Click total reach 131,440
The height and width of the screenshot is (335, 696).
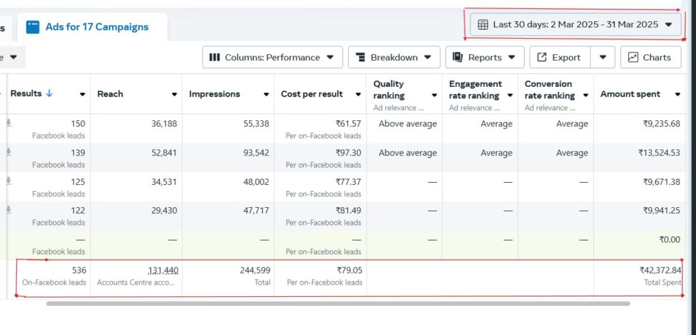[x=163, y=270]
